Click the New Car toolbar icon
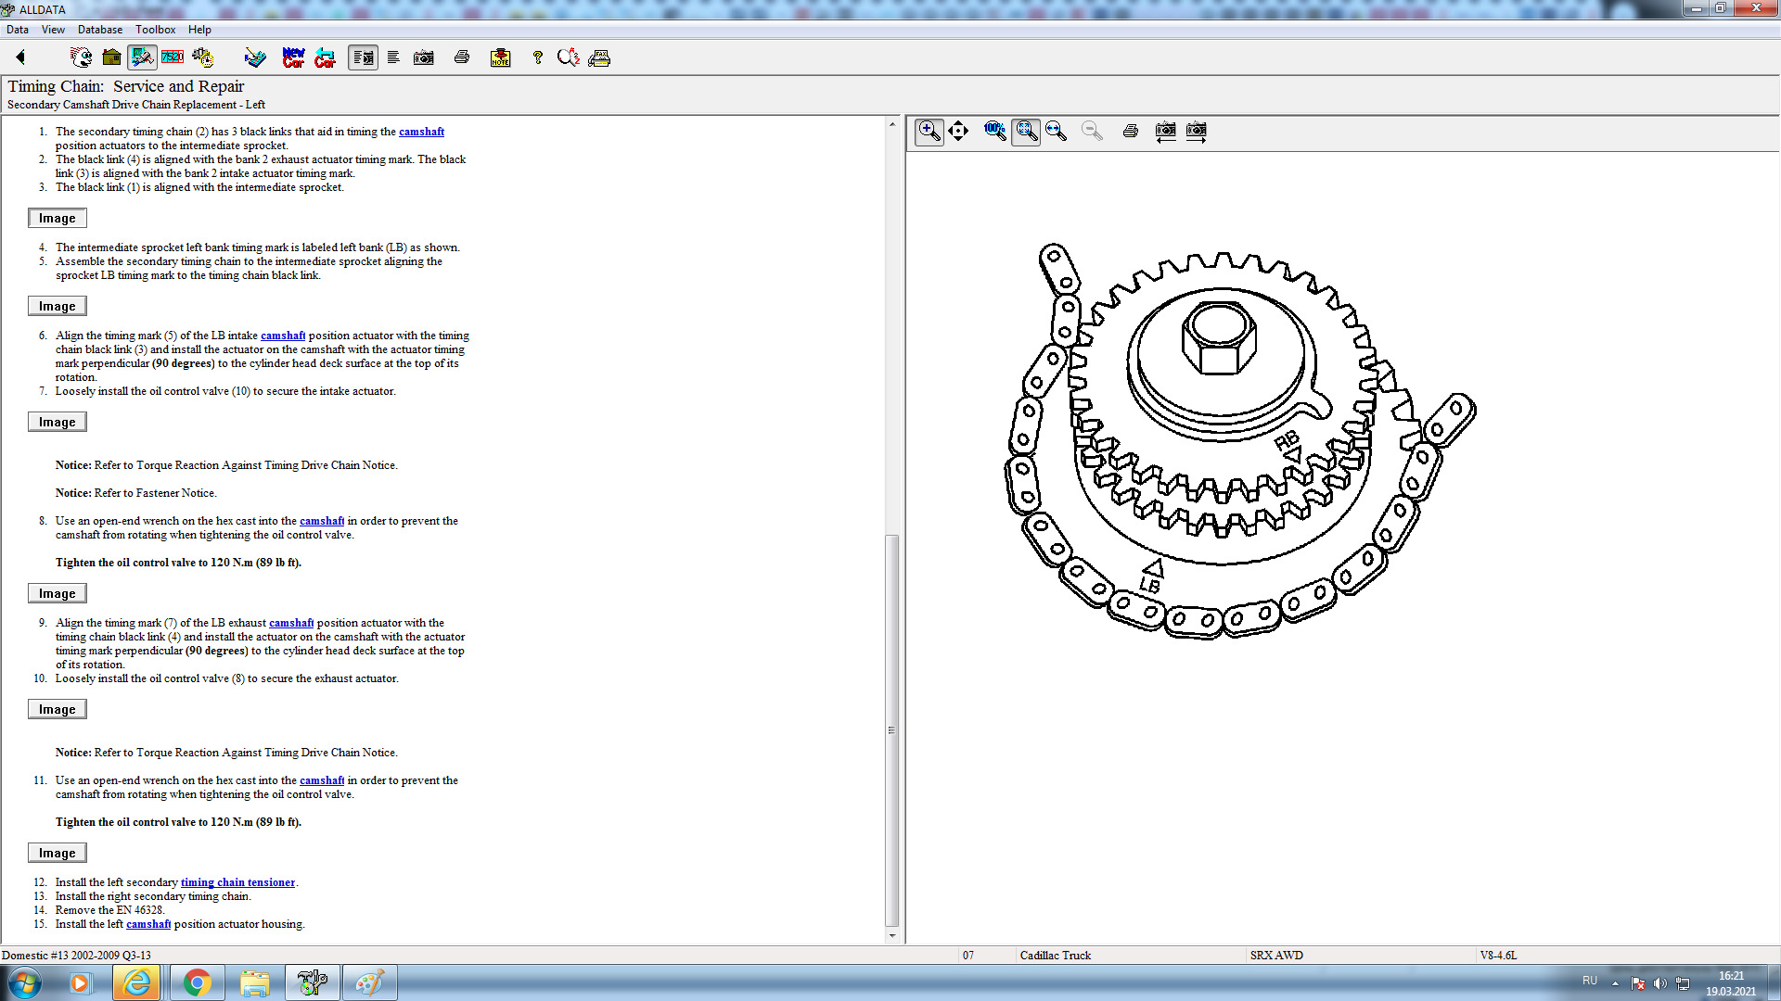Image resolution: width=1781 pixels, height=1001 pixels. coord(293,57)
